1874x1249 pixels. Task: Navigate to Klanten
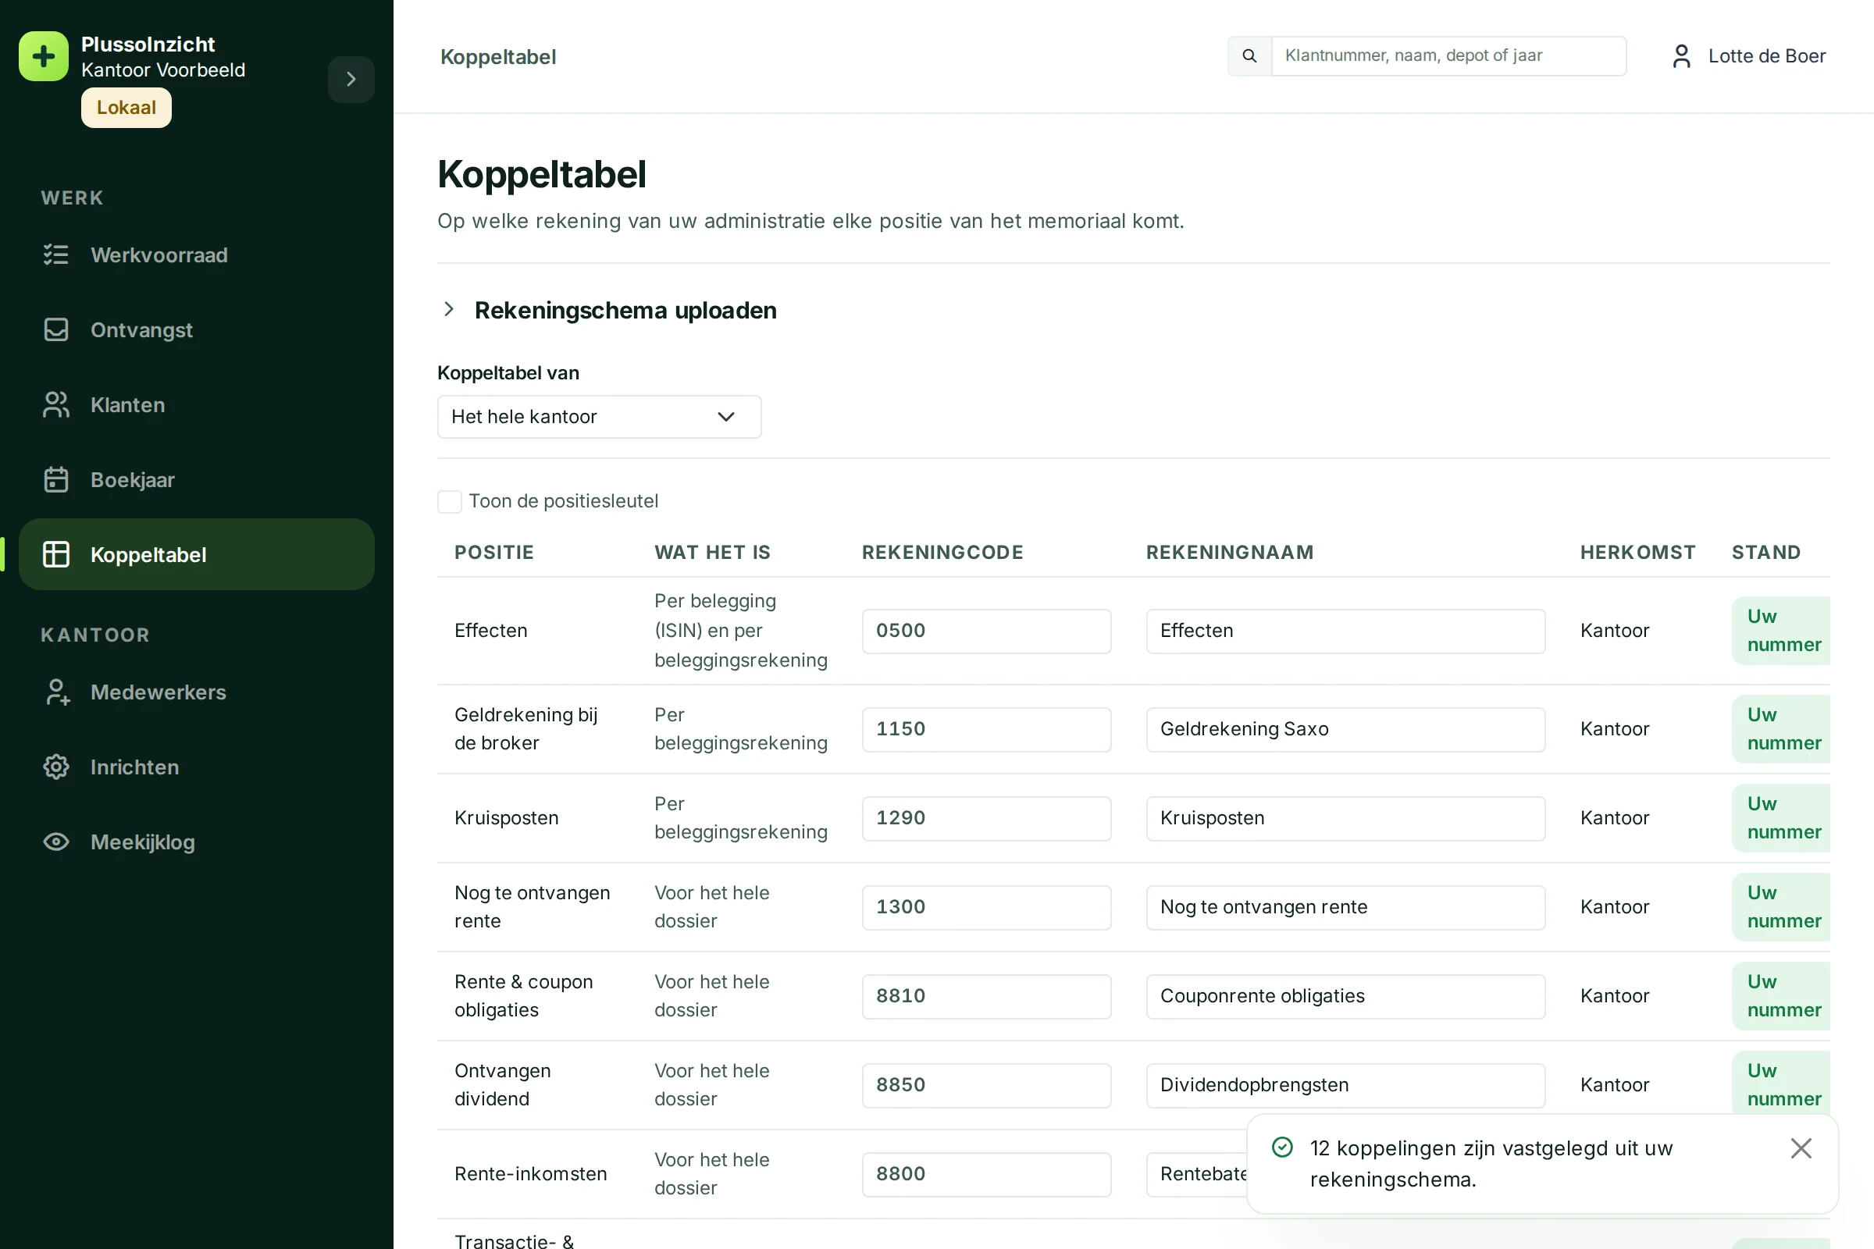(x=196, y=404)
